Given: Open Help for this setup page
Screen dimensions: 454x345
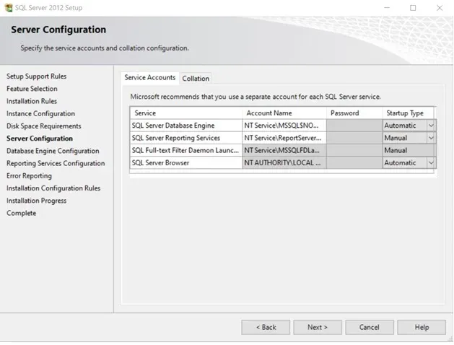Looking at the screenshot, I should (422, 327).
